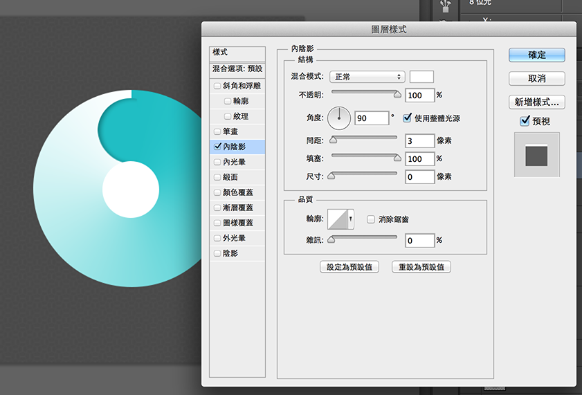This screenshot has width=582, height=395.
Task: Click the 間距 distance input field
Action: (419, 140)
